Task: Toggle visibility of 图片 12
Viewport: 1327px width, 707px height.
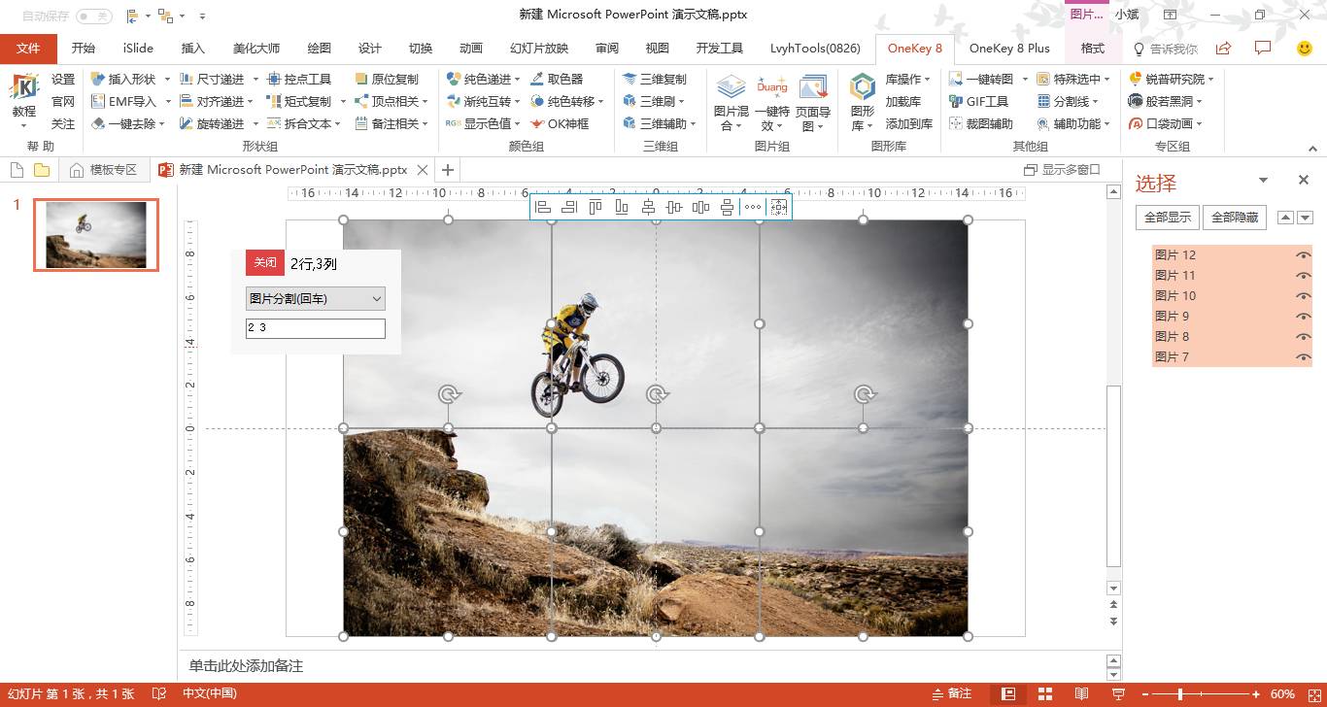Action: [x=1303, y=254]
